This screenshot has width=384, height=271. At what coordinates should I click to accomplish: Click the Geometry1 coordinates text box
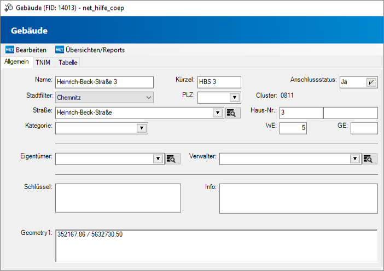click(x=217, y=246)
